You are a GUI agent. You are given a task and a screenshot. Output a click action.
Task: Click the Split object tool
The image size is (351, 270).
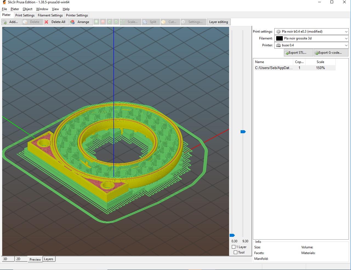[x=150, y=22]
